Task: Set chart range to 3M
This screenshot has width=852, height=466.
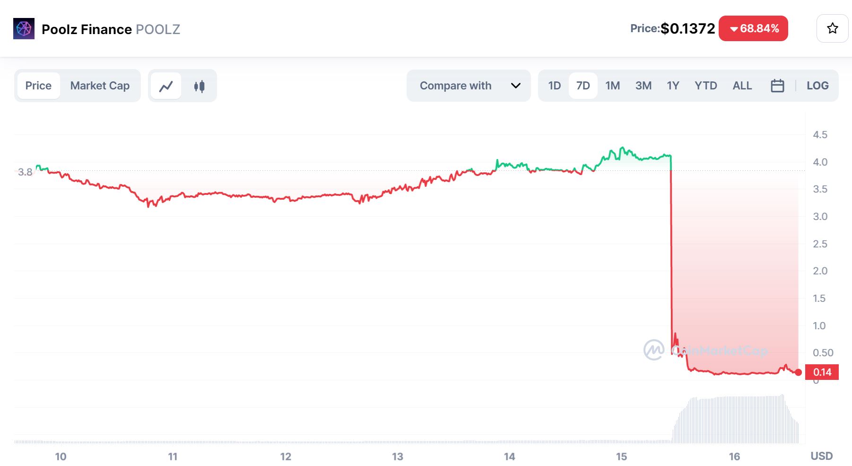Action: (643, 86)
